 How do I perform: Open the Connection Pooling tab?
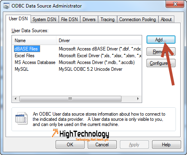pos(137,19)
